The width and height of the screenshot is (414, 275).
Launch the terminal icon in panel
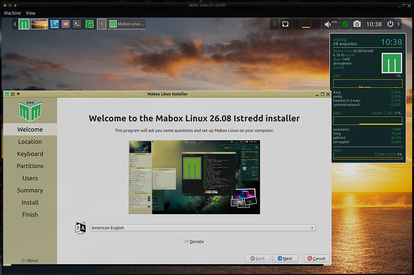(x=77, y=24)
